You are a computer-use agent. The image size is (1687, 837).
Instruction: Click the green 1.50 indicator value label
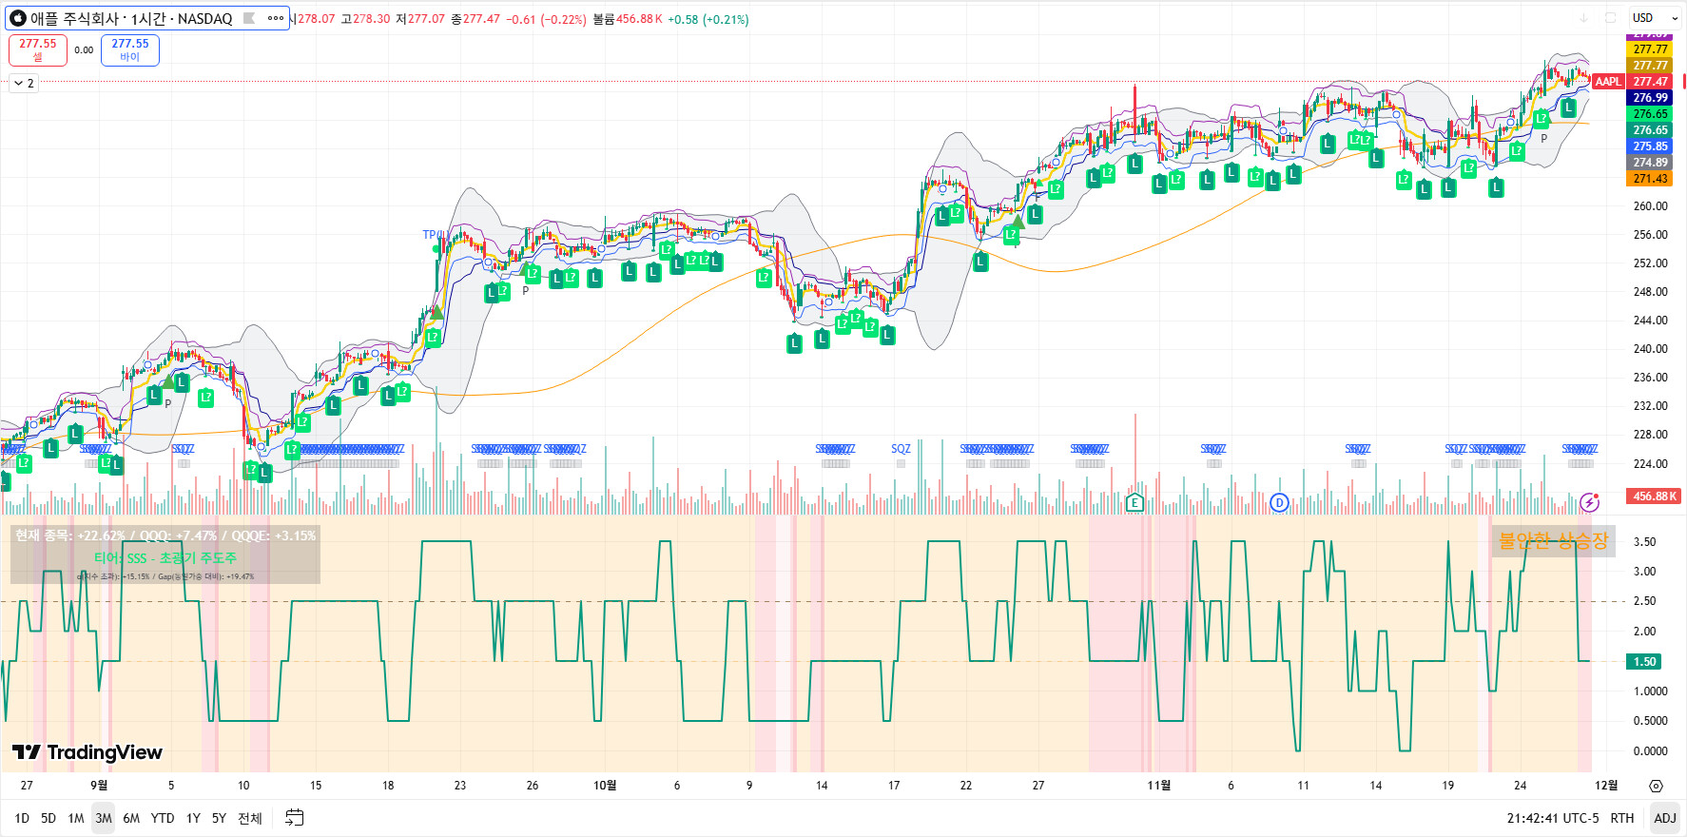[1644, 662]
